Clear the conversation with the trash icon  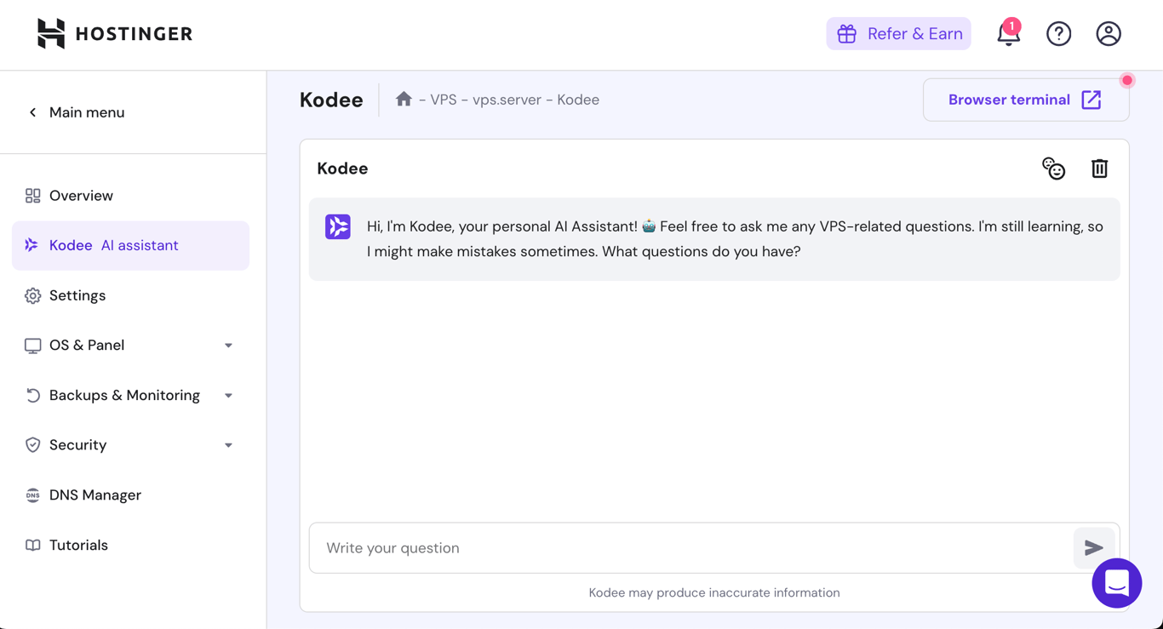point(1099,169)
